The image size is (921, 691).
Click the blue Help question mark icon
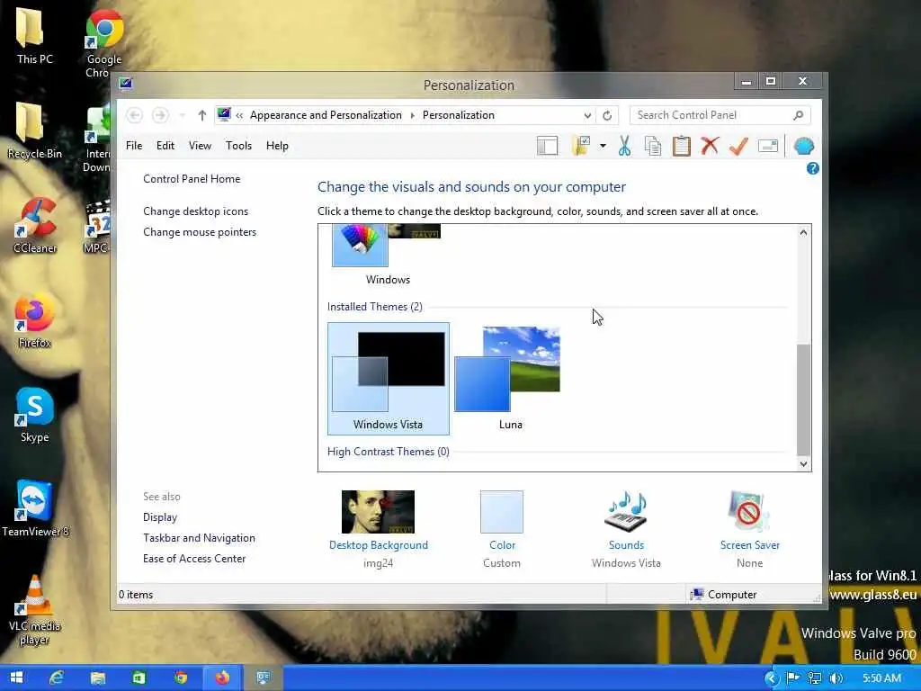[x=812, y=168]
